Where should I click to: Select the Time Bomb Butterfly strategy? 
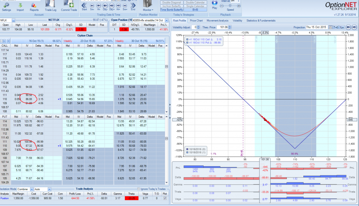pyautogui.click(x=172, y=10)
